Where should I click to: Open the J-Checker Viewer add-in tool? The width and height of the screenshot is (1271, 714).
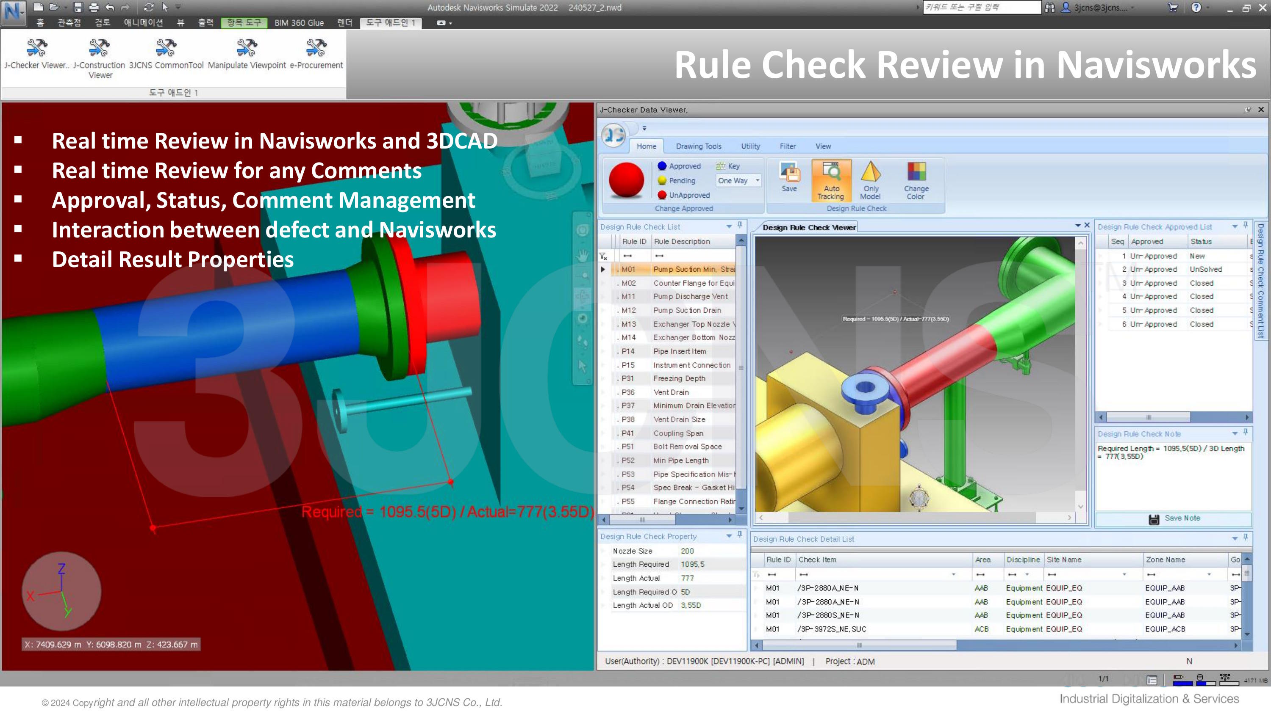coord(36,54)
